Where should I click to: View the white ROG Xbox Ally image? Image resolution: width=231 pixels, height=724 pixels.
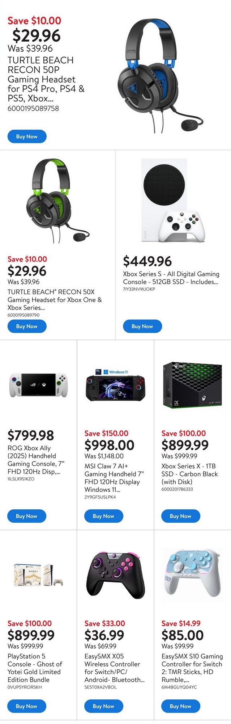point(38,385)
